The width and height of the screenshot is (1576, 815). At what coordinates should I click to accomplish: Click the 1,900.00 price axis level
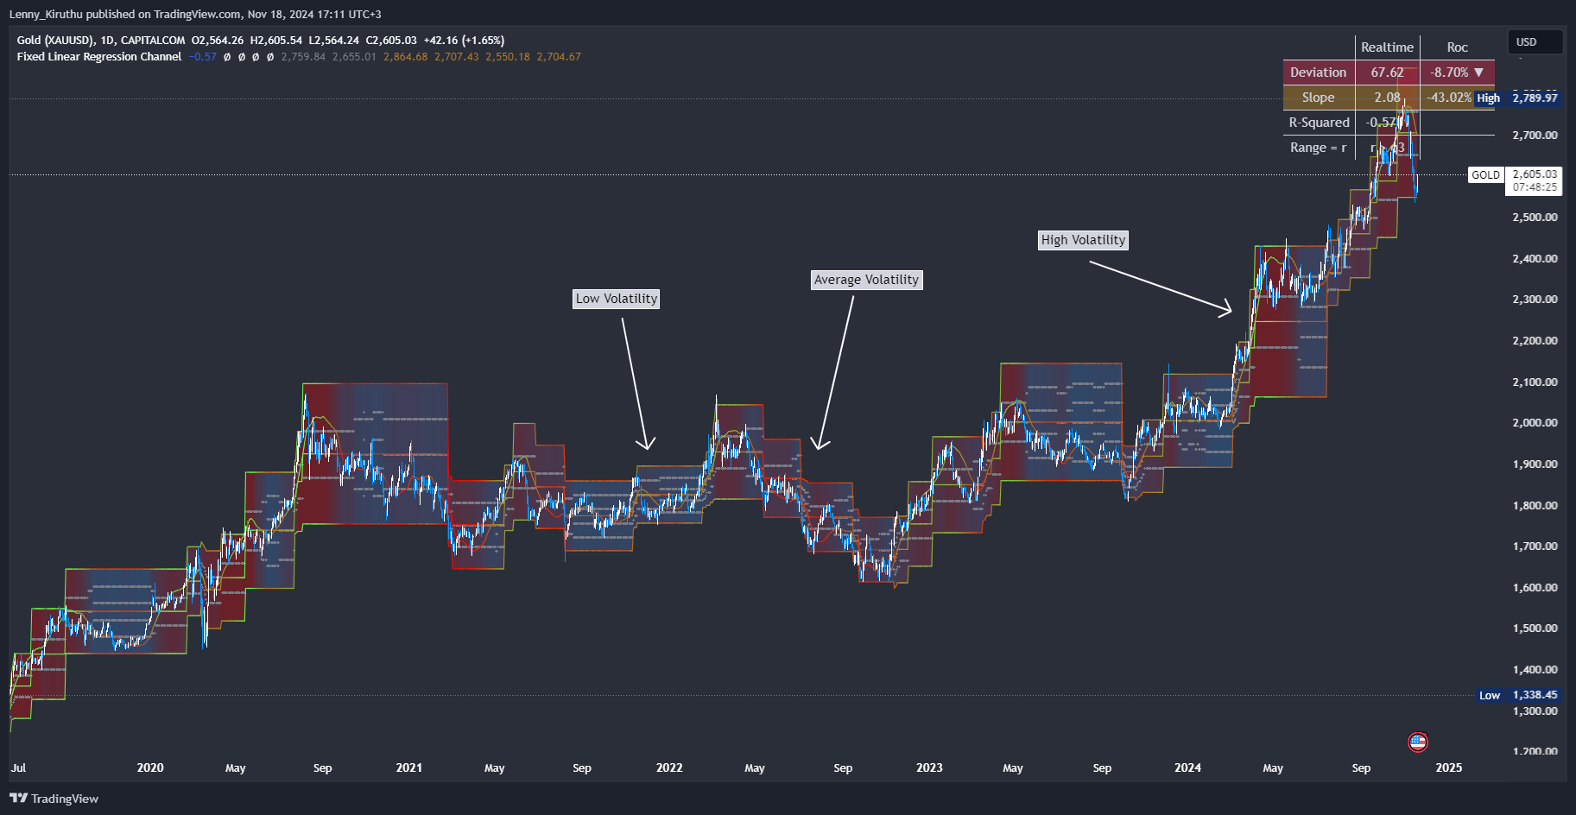coord(1535,464)
